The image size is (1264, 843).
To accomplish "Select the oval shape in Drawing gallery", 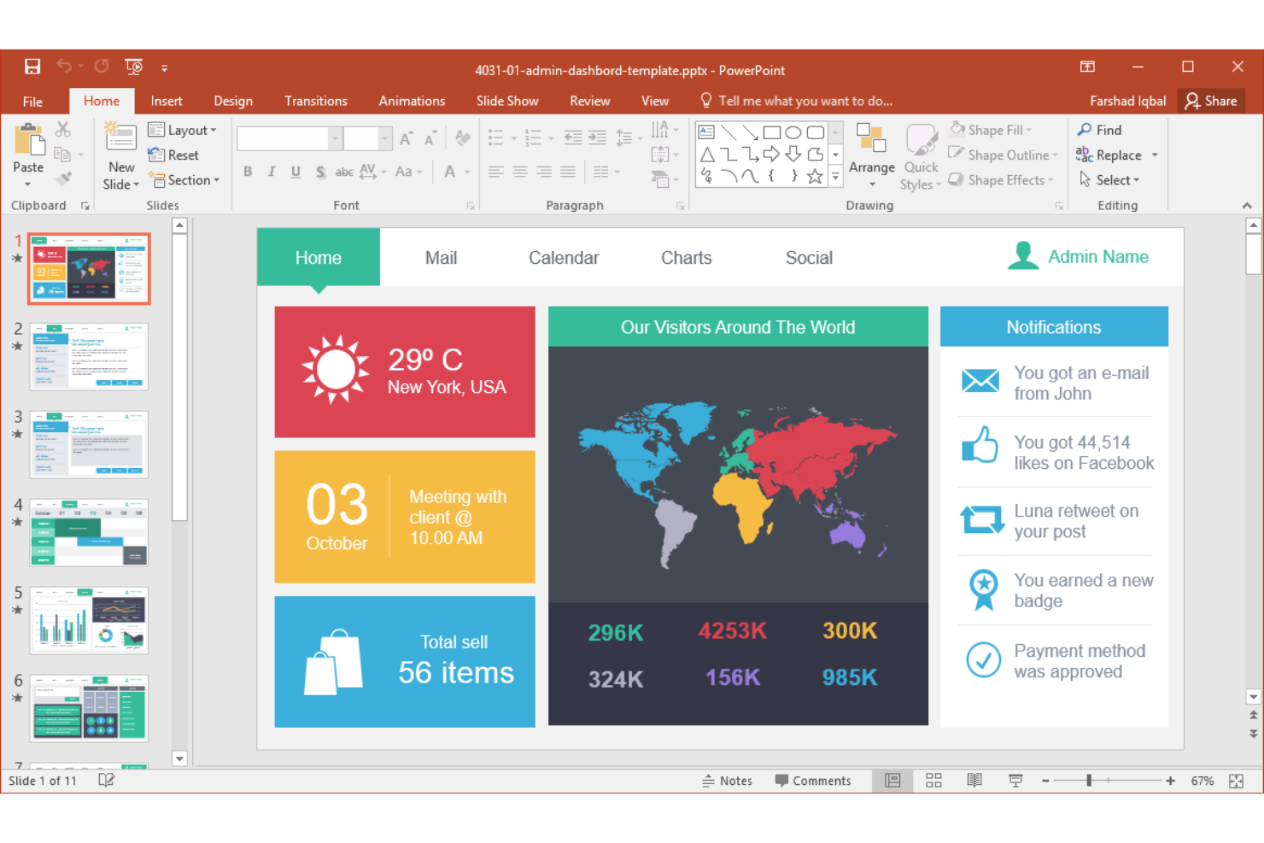I will point(793,132).
